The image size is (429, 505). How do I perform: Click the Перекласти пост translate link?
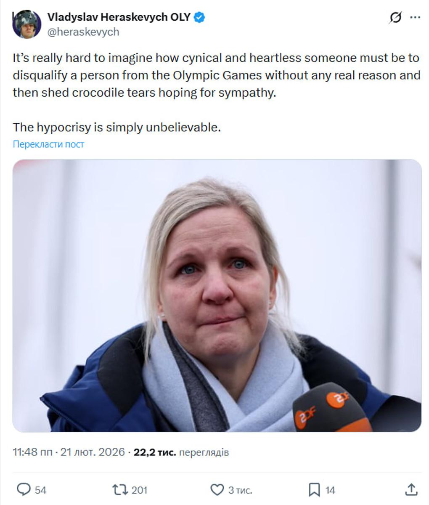[48, 144]
